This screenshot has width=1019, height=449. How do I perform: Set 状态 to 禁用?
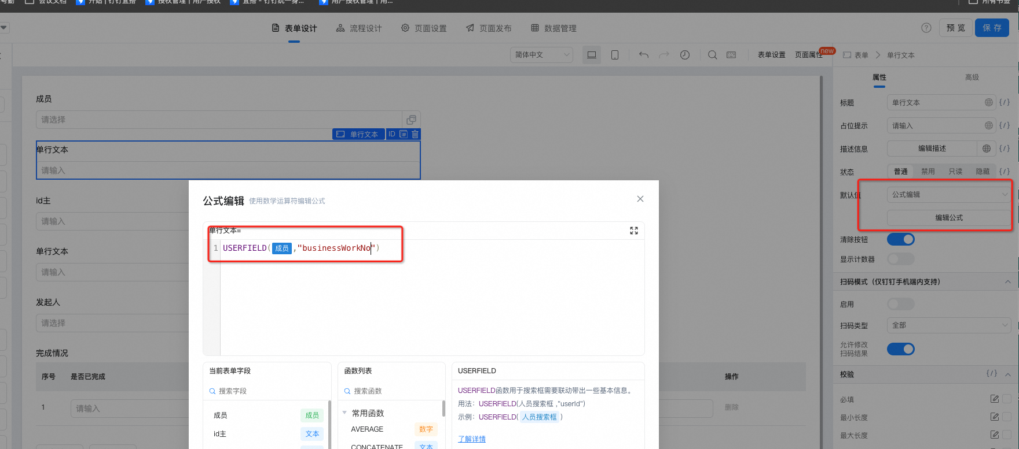pos(928,172)
